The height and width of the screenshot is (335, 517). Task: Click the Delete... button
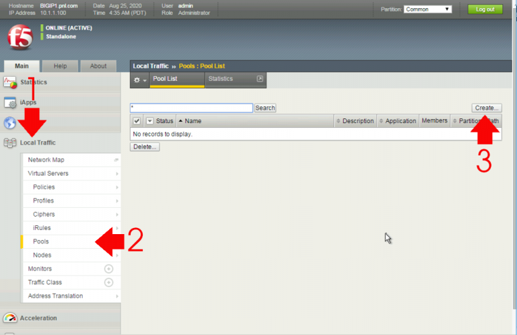[145, 147]
